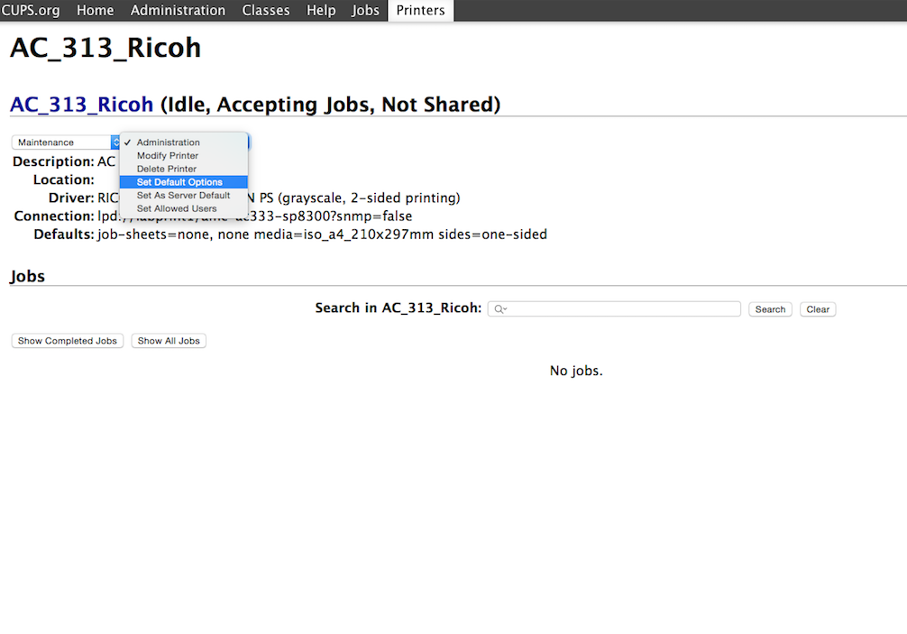Open the Help tab
907x634 pixels.
321,11
